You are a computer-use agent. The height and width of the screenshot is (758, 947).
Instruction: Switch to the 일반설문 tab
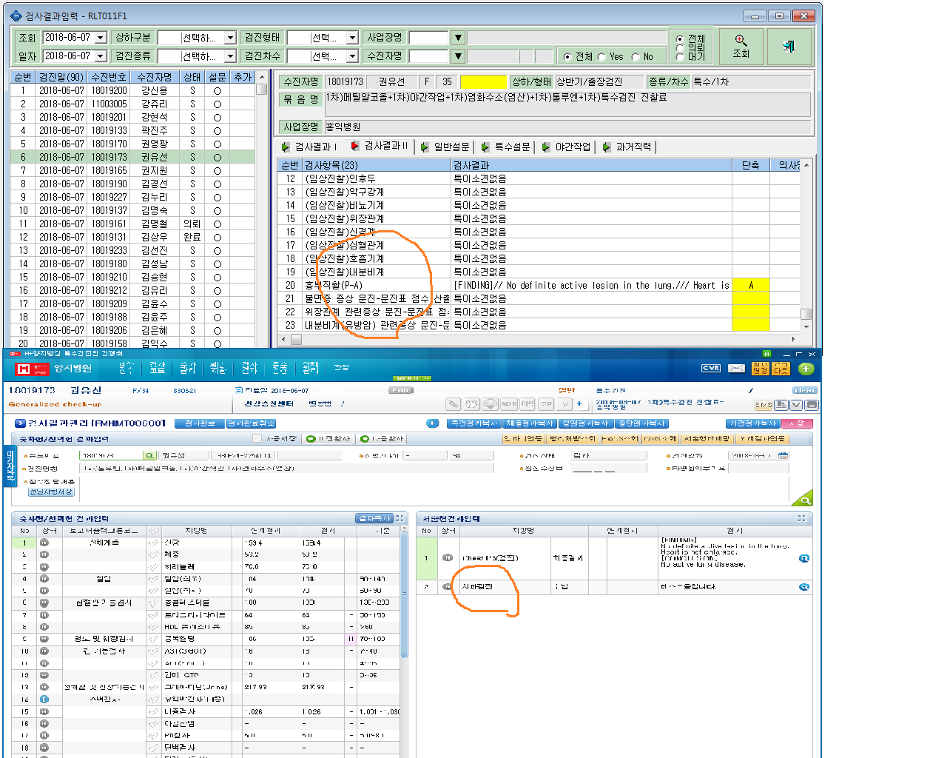[445, 147]
